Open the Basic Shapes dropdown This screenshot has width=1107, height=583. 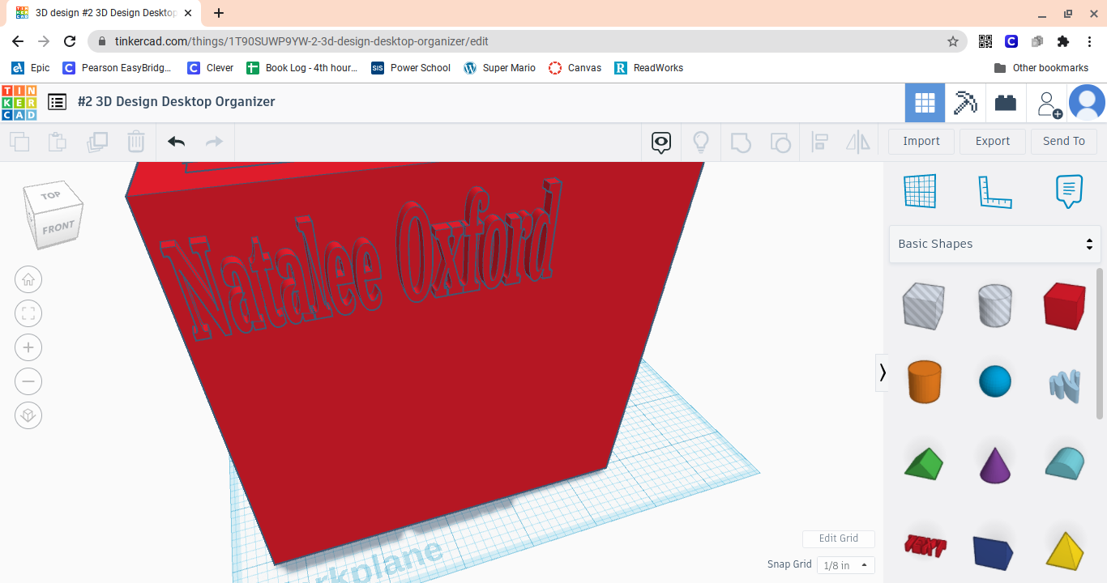[x=994, y=243]
